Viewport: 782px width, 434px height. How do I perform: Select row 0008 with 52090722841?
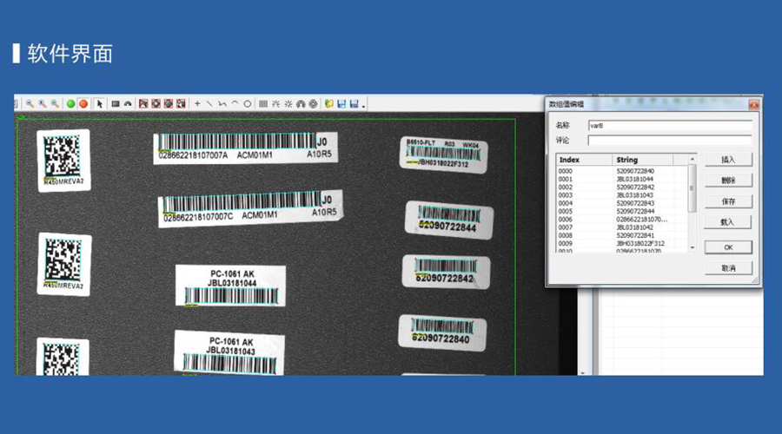coord(622,235)
